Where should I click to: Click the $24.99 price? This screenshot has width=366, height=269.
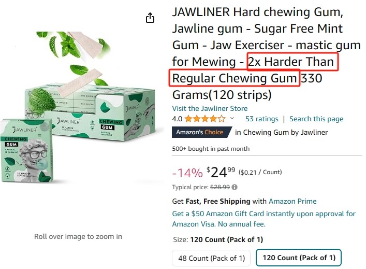pos(221,173)
